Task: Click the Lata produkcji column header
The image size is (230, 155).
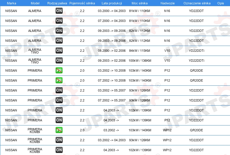Action: [112, 3]
